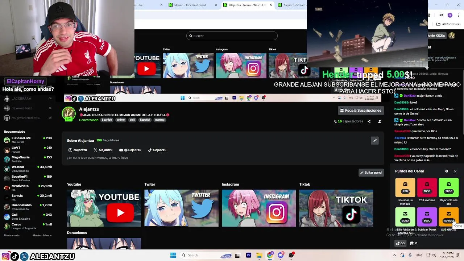Viewport: 464px width, 261px height.
Task: Click the Windows taskbar Search box
Action: 206,255
